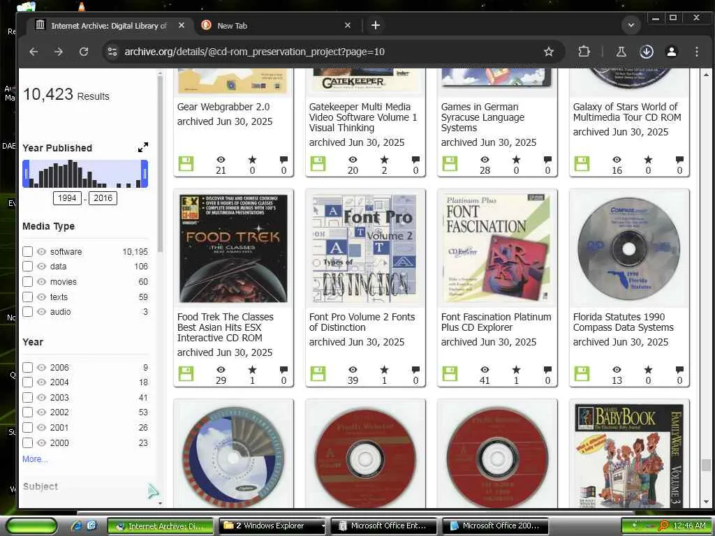Check the audio media type checkbox
715x536 pixels.
[x=27, y=312]
